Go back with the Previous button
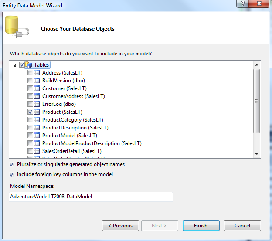The image size is (272, 241). point(120,226)
